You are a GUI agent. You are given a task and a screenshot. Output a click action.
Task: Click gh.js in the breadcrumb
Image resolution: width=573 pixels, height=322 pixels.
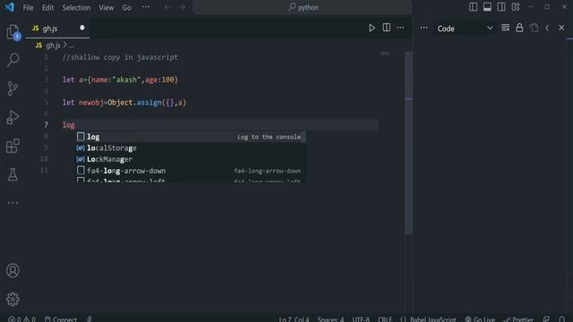(x=53, y=46)
